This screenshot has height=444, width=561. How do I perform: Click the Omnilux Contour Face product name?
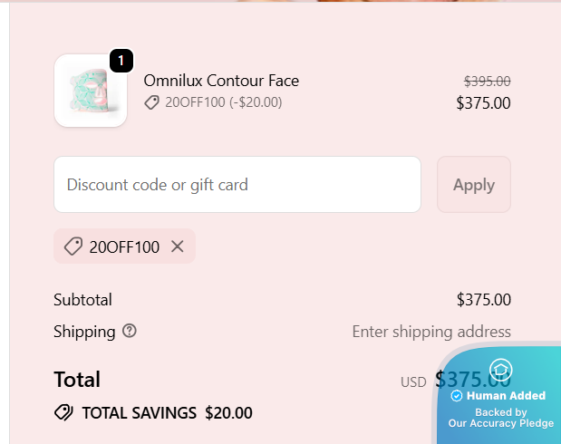pyautogui.click(x=221, y=81)
